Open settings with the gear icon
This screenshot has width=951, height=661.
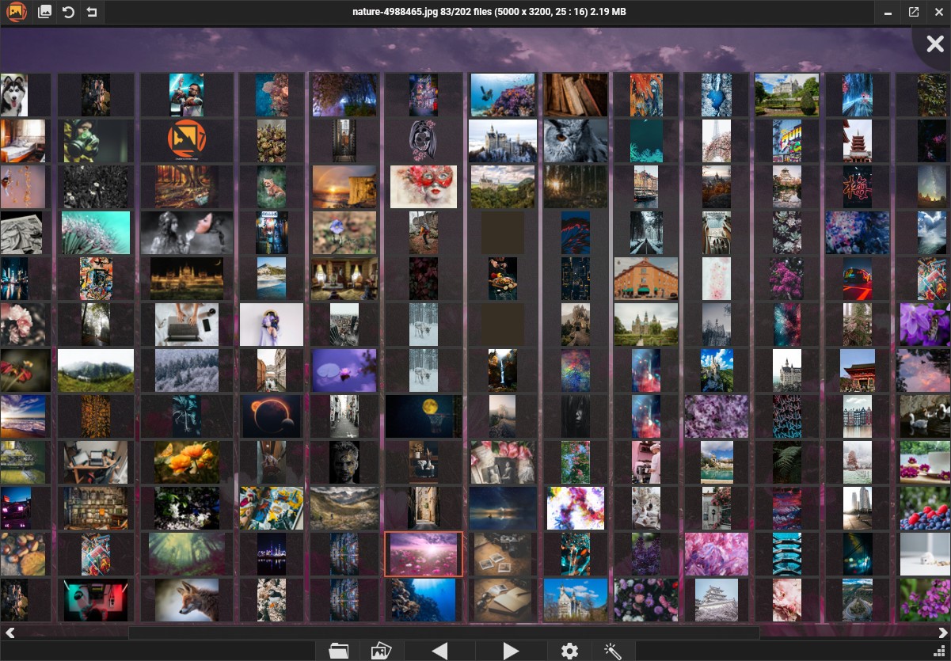click(569, 651)
